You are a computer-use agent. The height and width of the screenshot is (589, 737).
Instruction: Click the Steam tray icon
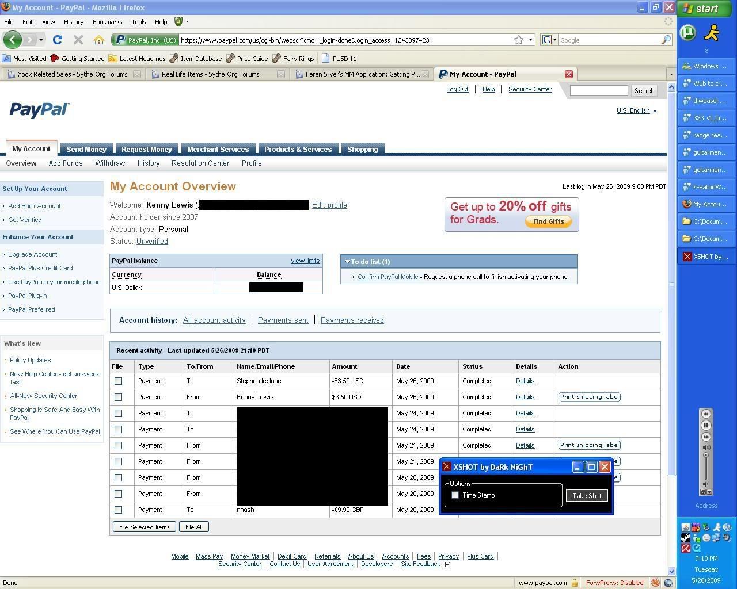click(x=686, y=538)
